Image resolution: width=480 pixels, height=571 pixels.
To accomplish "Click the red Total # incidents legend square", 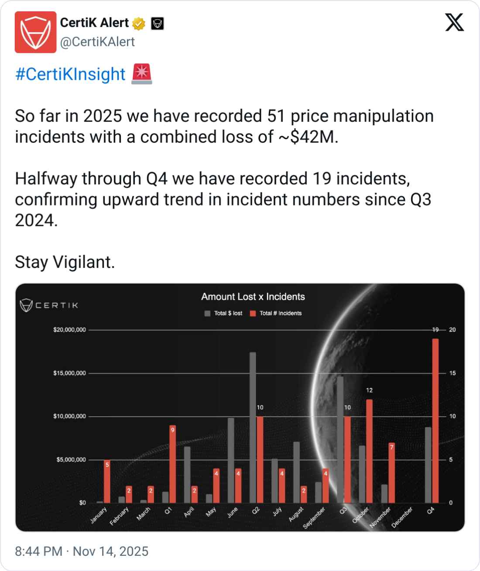I will tap(253, 313).
